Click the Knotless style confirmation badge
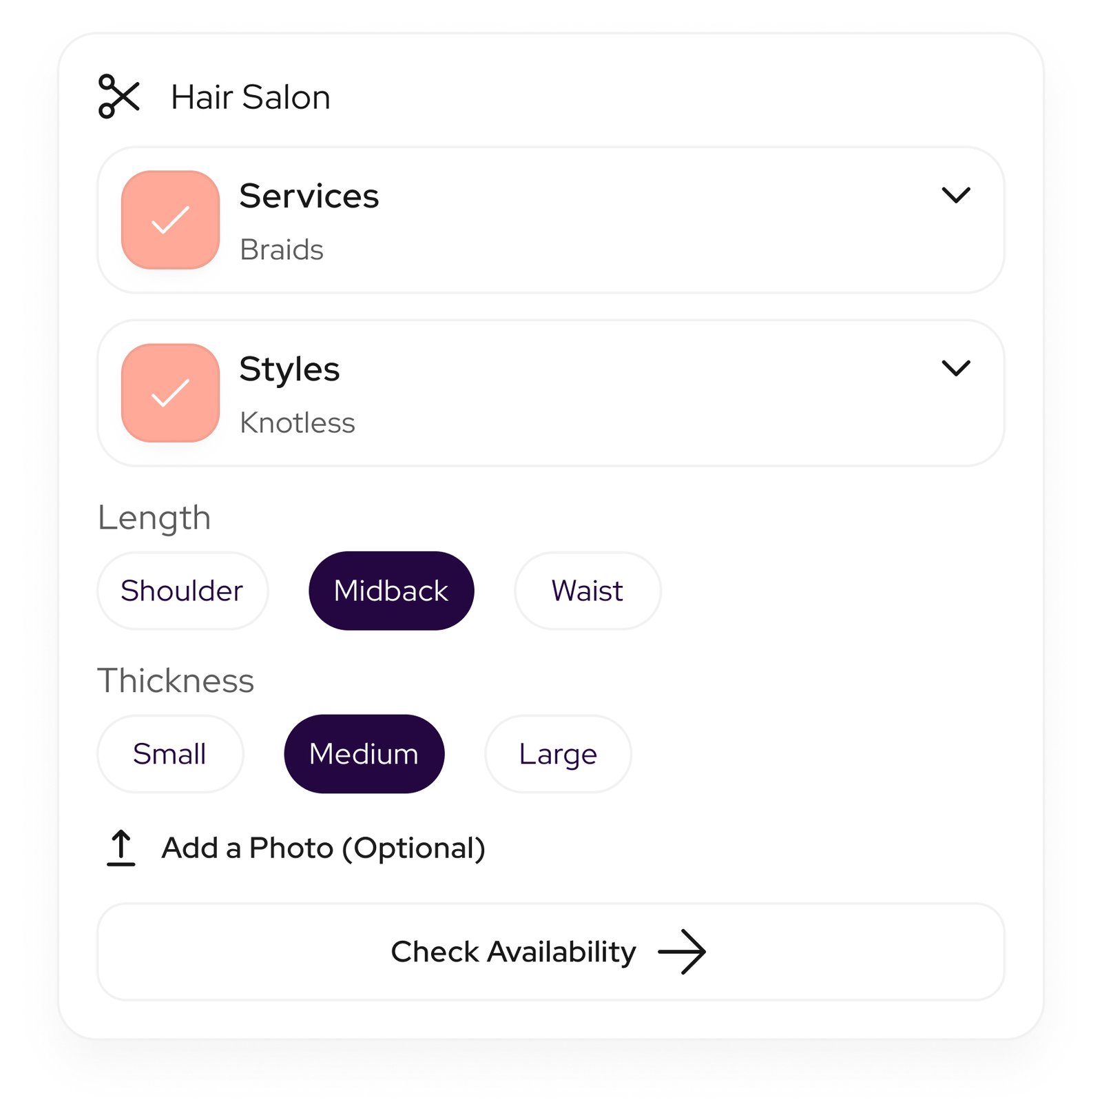Image resolution: width=1102 pixels, height=1100 pixels. [169, 394]
